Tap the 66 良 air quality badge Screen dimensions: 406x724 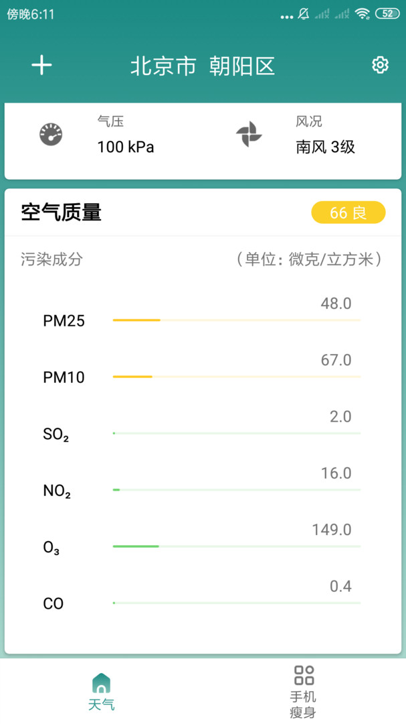click(348, 213)
